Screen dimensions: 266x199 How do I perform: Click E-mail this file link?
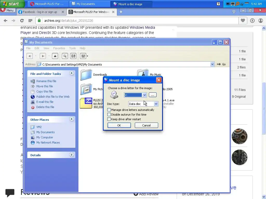(x=45, y=102)
